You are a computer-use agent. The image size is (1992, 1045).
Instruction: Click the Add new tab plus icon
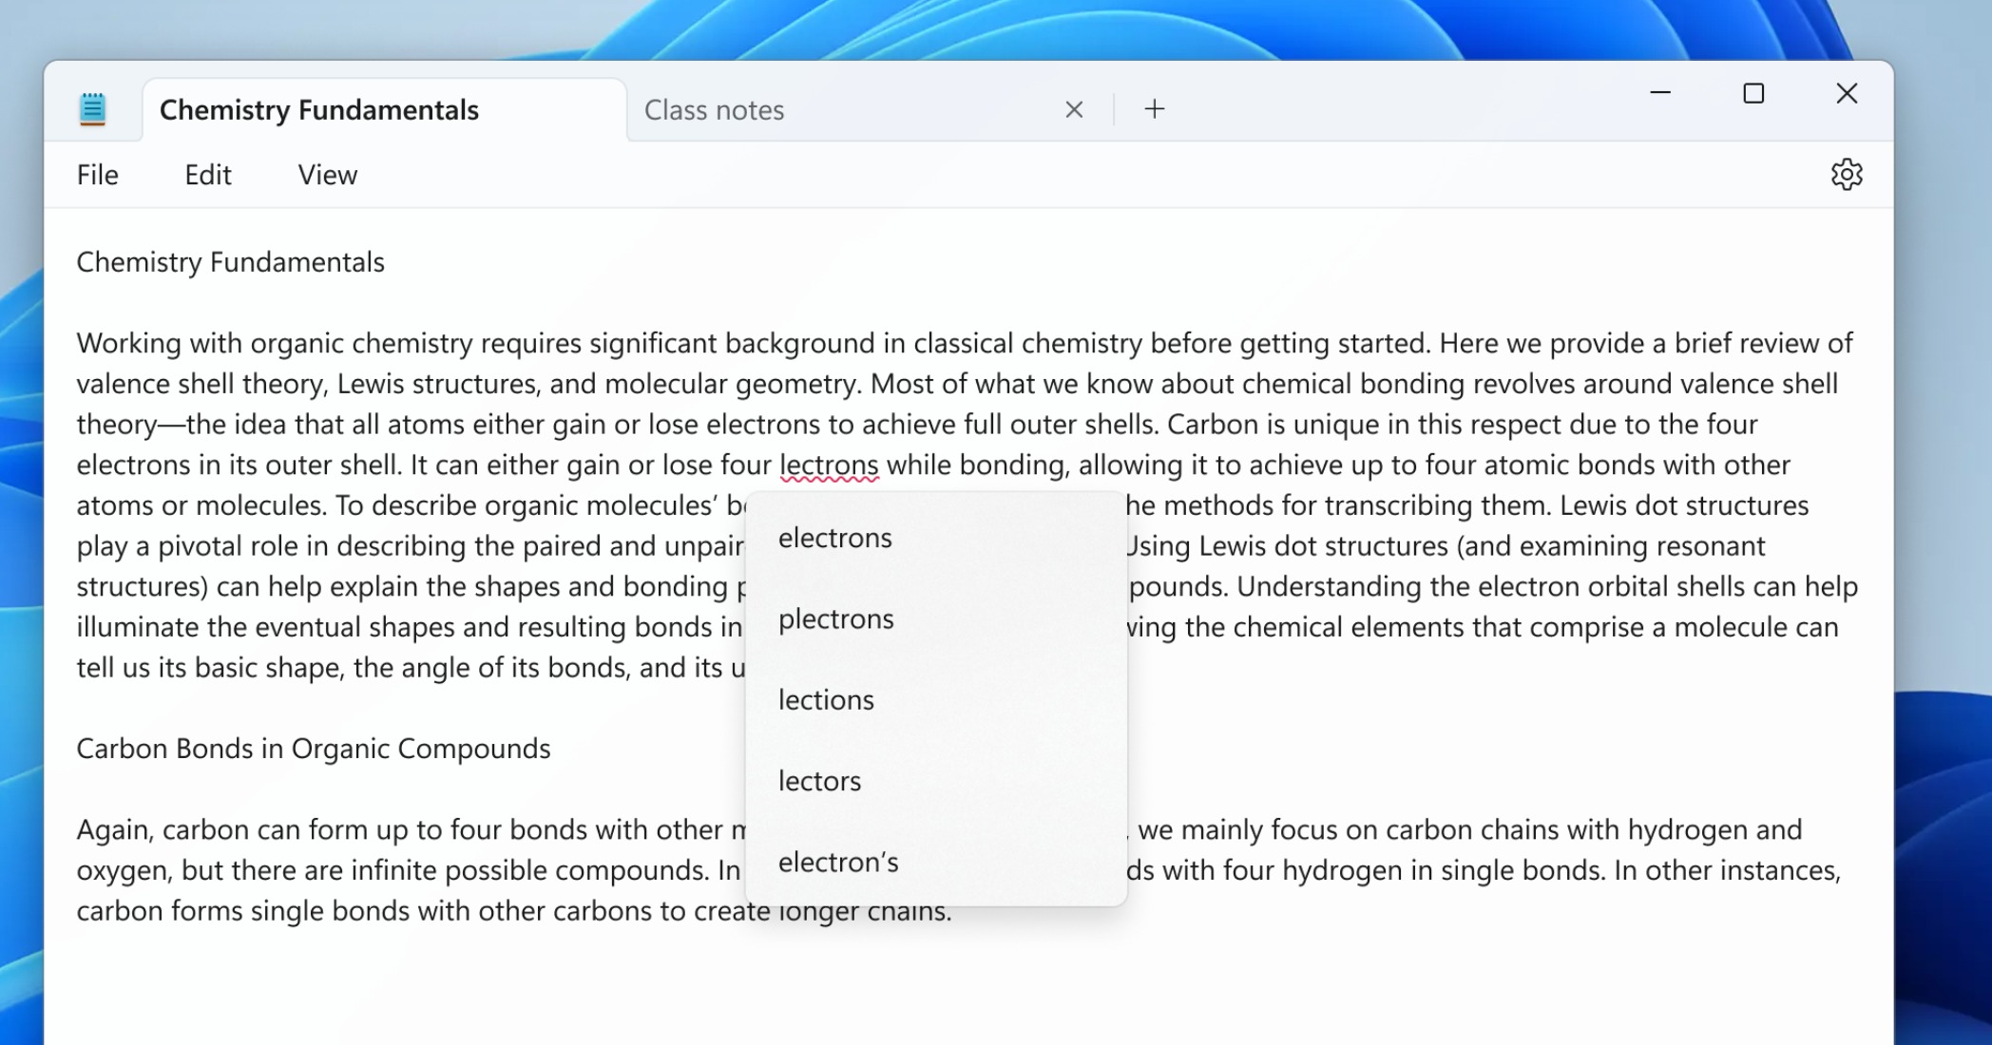tap(1154, 109)
